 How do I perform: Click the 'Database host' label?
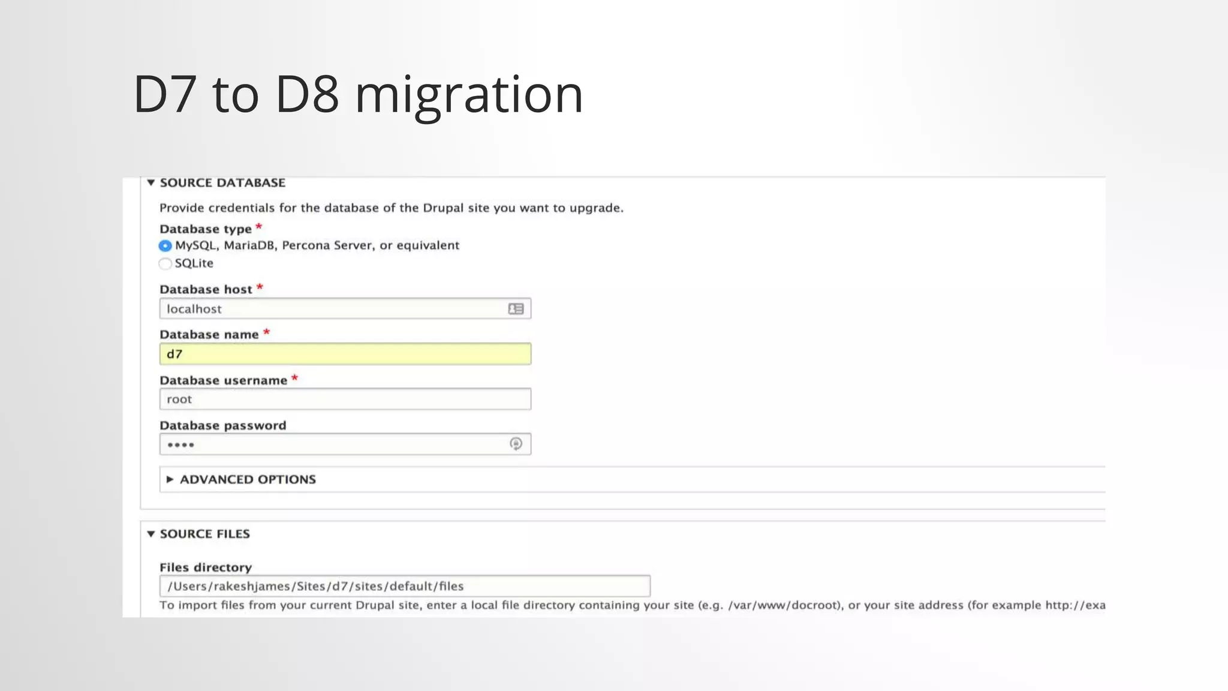click(x=206, y=290)
